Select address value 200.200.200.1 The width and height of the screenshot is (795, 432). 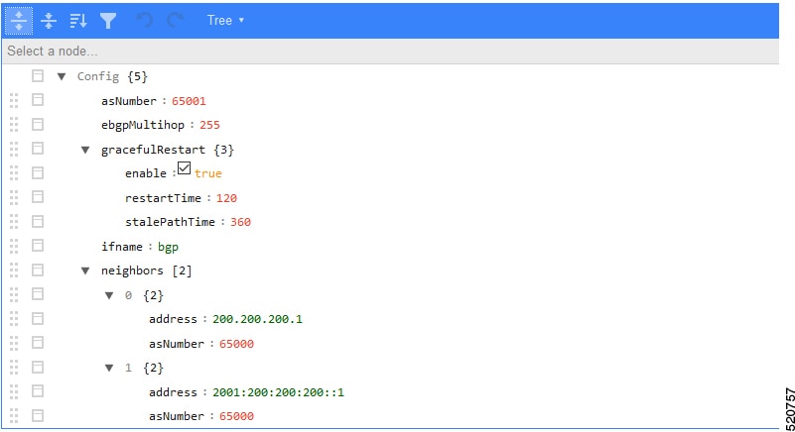tap(257, 319)
